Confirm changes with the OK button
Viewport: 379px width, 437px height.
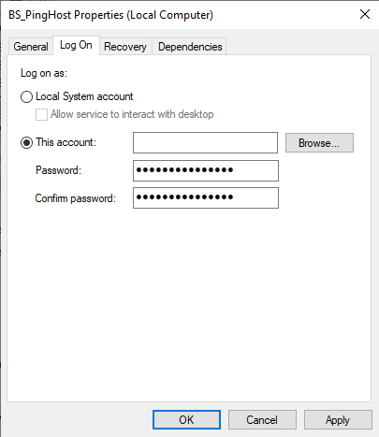(x=186, y=420)
